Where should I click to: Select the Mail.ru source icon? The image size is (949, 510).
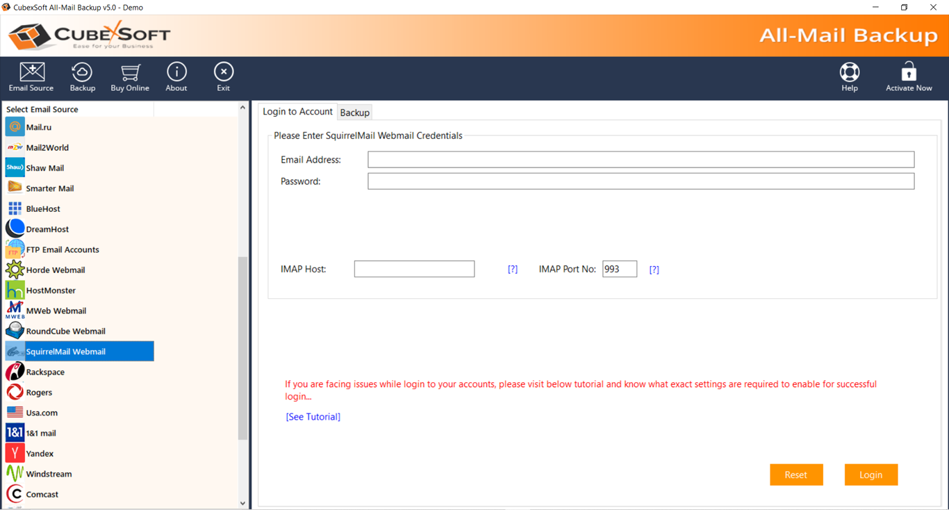click(x=15, y=127)
